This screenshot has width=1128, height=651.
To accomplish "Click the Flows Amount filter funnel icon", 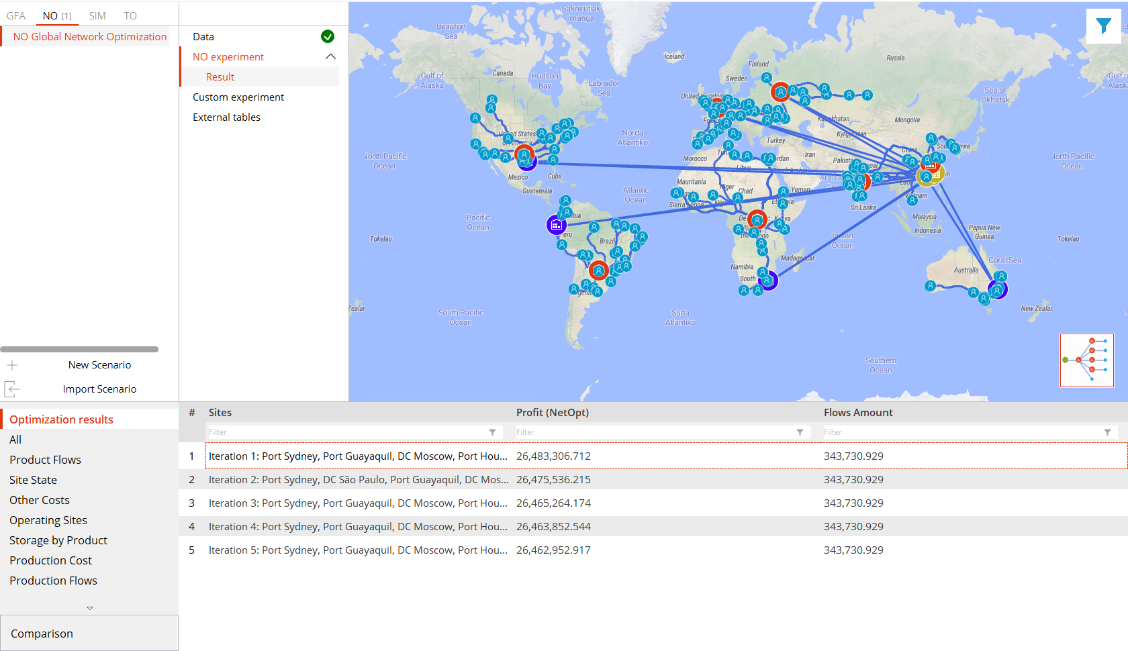I will (1107, 432).
